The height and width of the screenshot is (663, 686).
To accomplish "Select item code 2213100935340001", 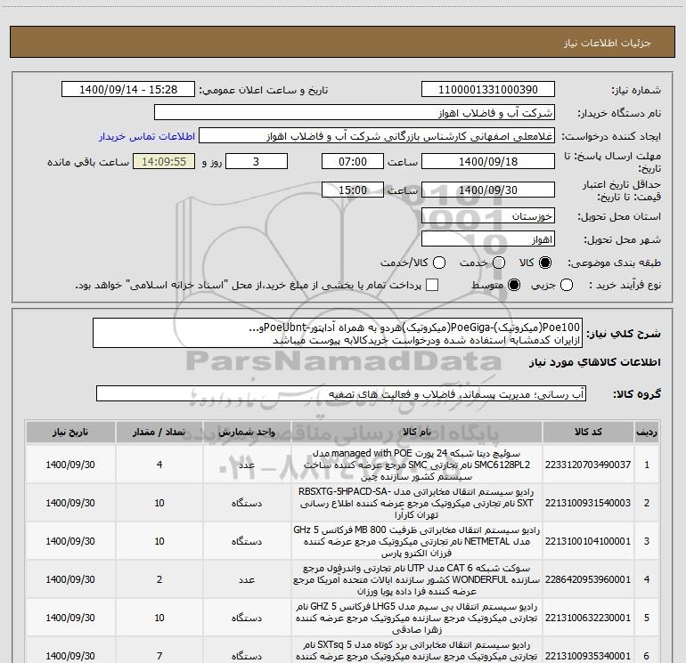I will click(588, 656).
